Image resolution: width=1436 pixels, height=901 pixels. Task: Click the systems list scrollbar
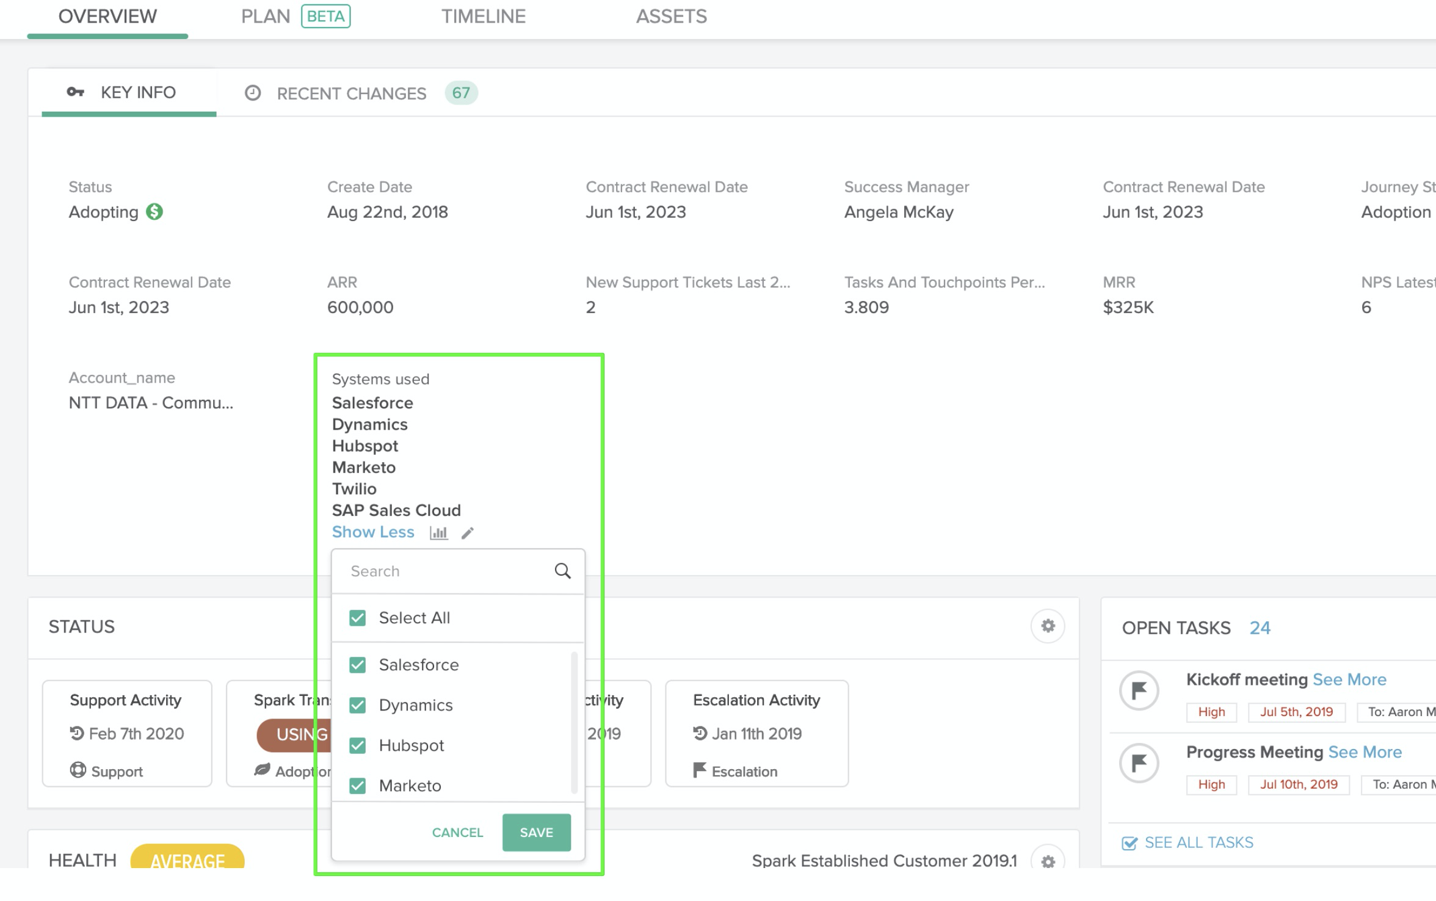574,722
